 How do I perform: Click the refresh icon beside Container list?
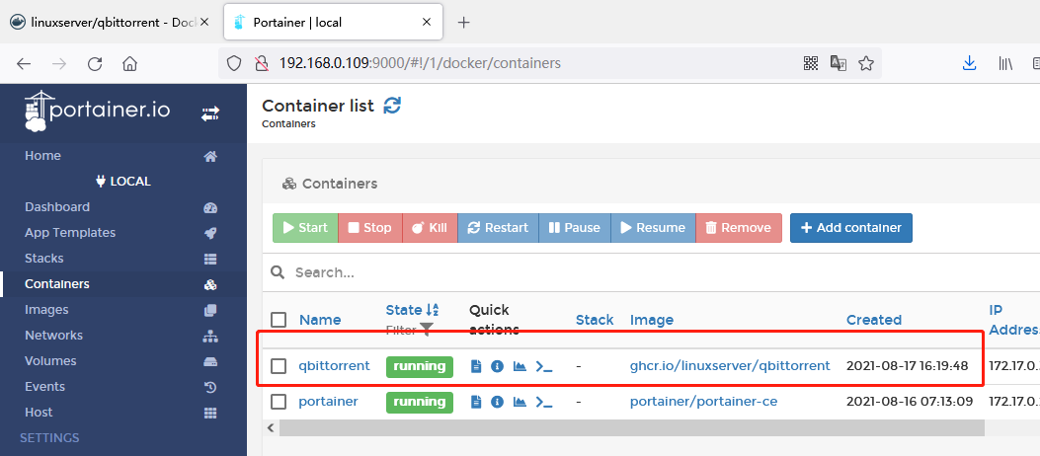point(393,106)
